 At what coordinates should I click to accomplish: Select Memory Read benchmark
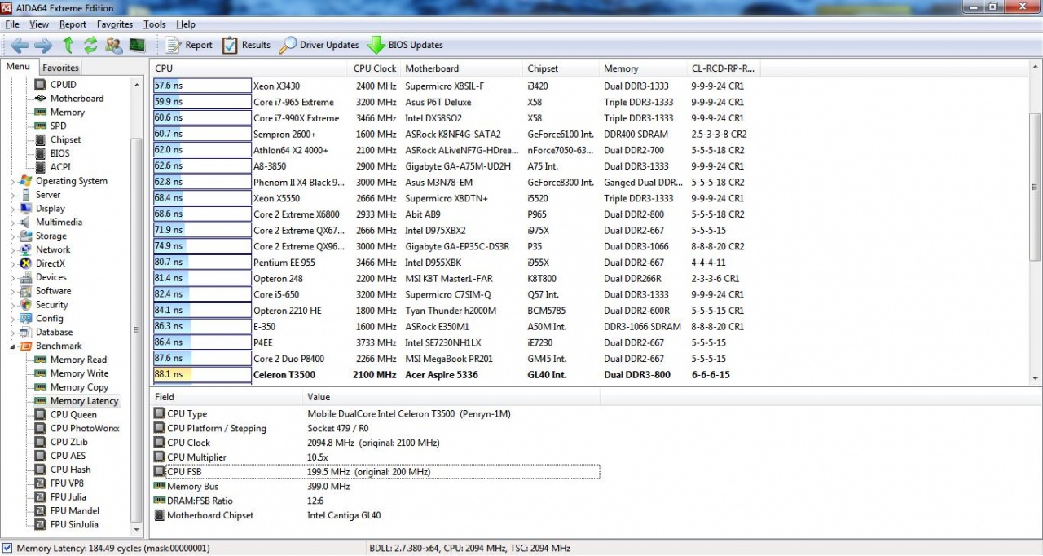tap(78, 360)
